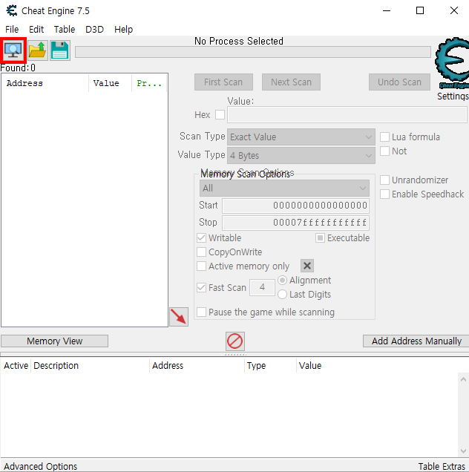The width and height of the screenshot is (469, 472).
Task: Click the Cheat Engine title bar icon
Action: pyautogui.click(x=12, y=11)
